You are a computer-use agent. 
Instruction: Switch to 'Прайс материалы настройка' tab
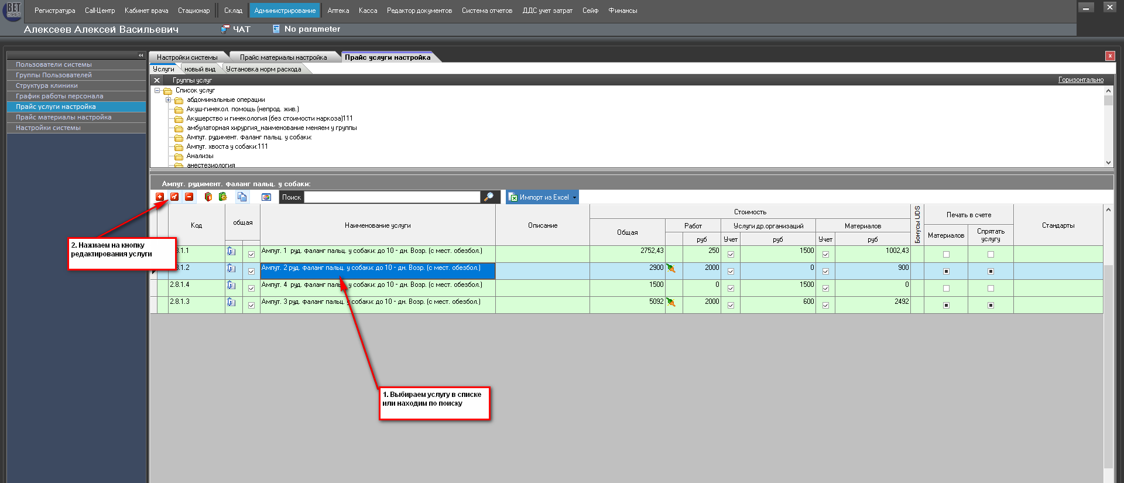(x=283, y=57)
